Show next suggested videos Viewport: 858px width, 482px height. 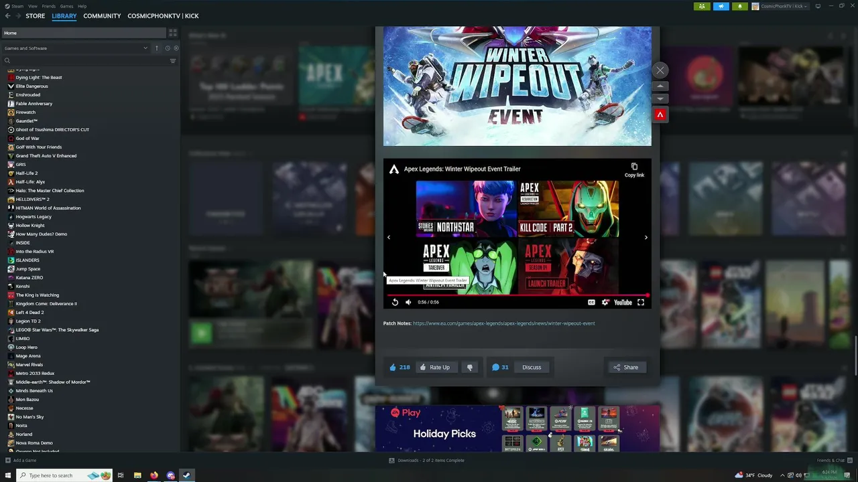pos(646,237)
